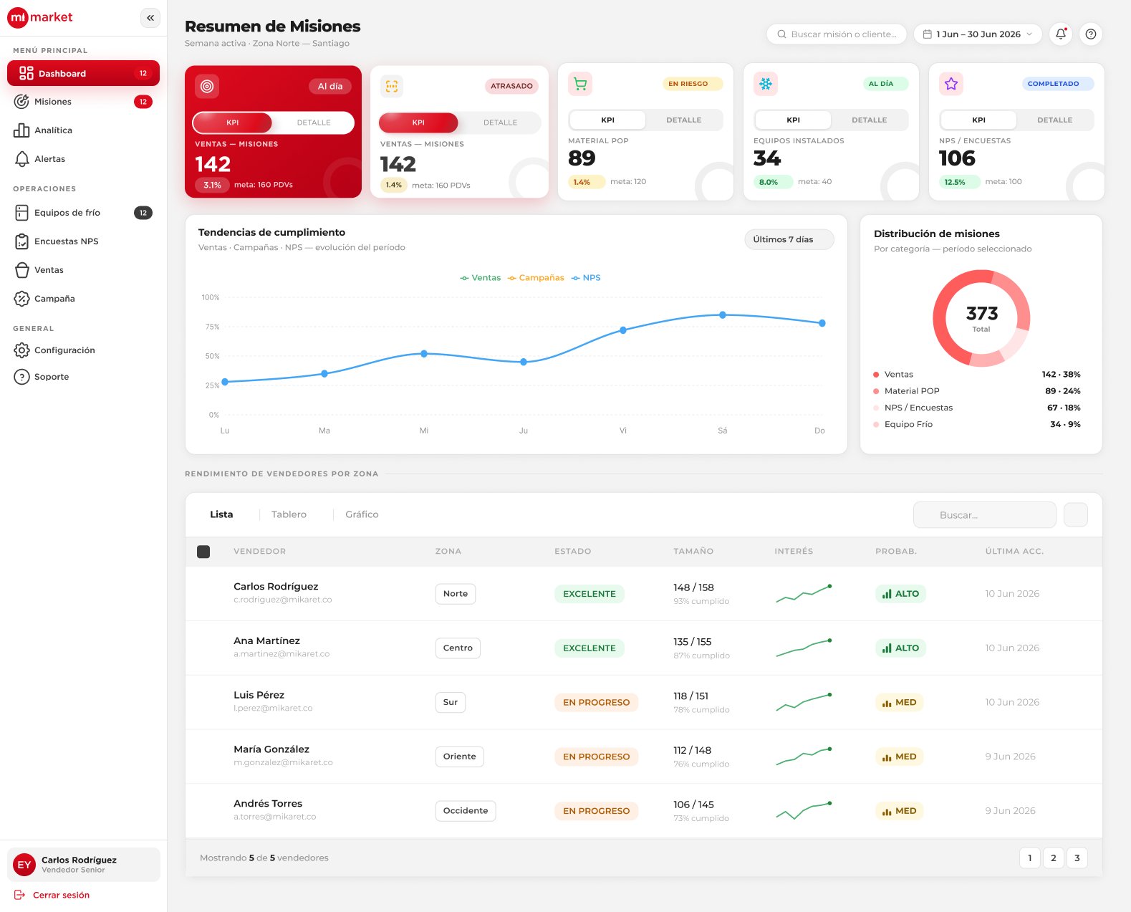Screen dimensions: 1131x912
Task: Select KPI on the Material POP card
Action: pos(607,120)
